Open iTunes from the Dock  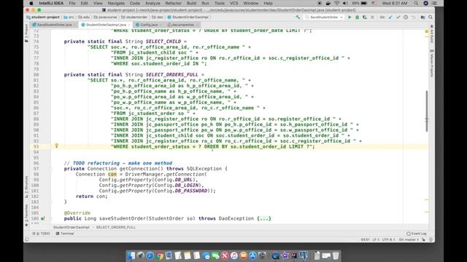coord(234,255)
